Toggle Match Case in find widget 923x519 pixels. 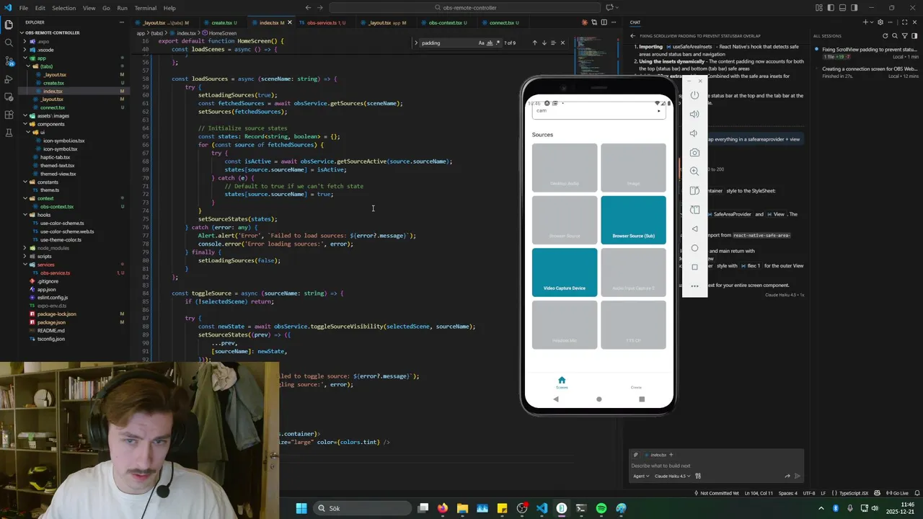pos(482,43)
